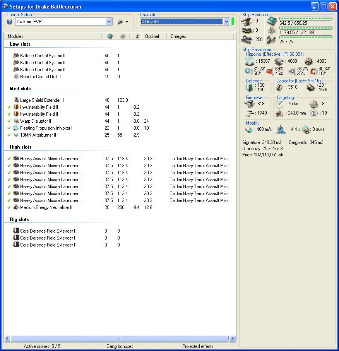Screen dimensions: 339x351
Task: Select the third Heavy Assault Missile Launcher row
Action: pos(120,173)
